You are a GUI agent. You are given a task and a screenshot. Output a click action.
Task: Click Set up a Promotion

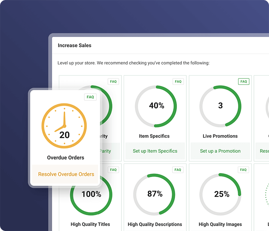220,151
